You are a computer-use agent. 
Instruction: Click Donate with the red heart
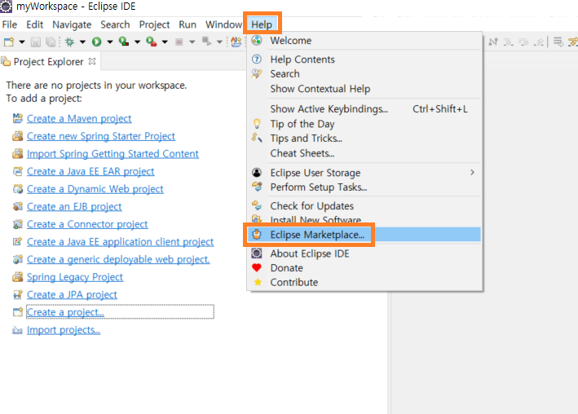[x=364, y=268]
